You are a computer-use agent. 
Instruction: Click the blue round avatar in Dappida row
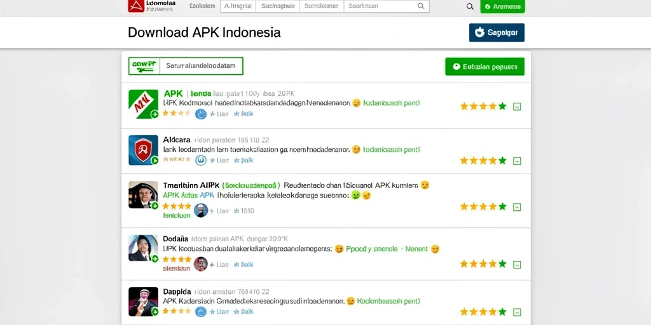point(201,311)
